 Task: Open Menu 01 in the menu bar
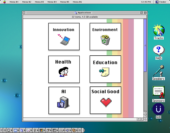click(14, 2)
